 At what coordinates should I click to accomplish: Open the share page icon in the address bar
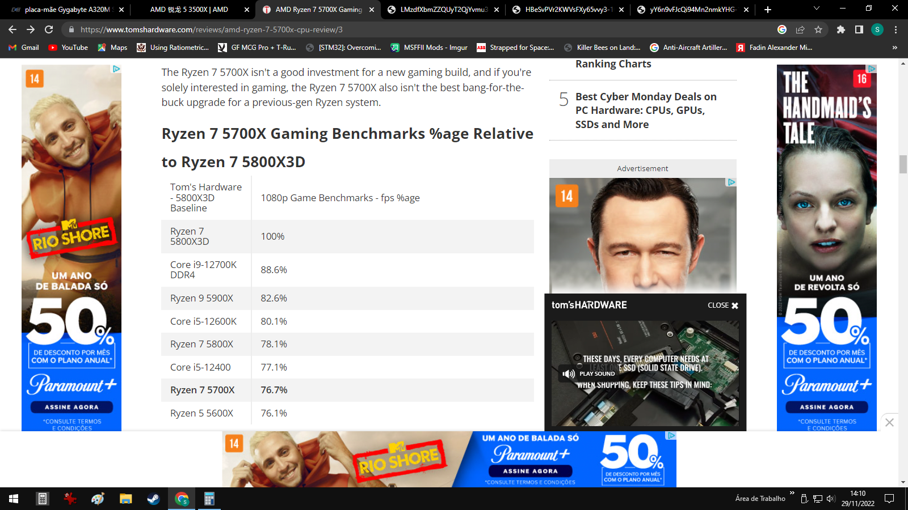(800, 29)
